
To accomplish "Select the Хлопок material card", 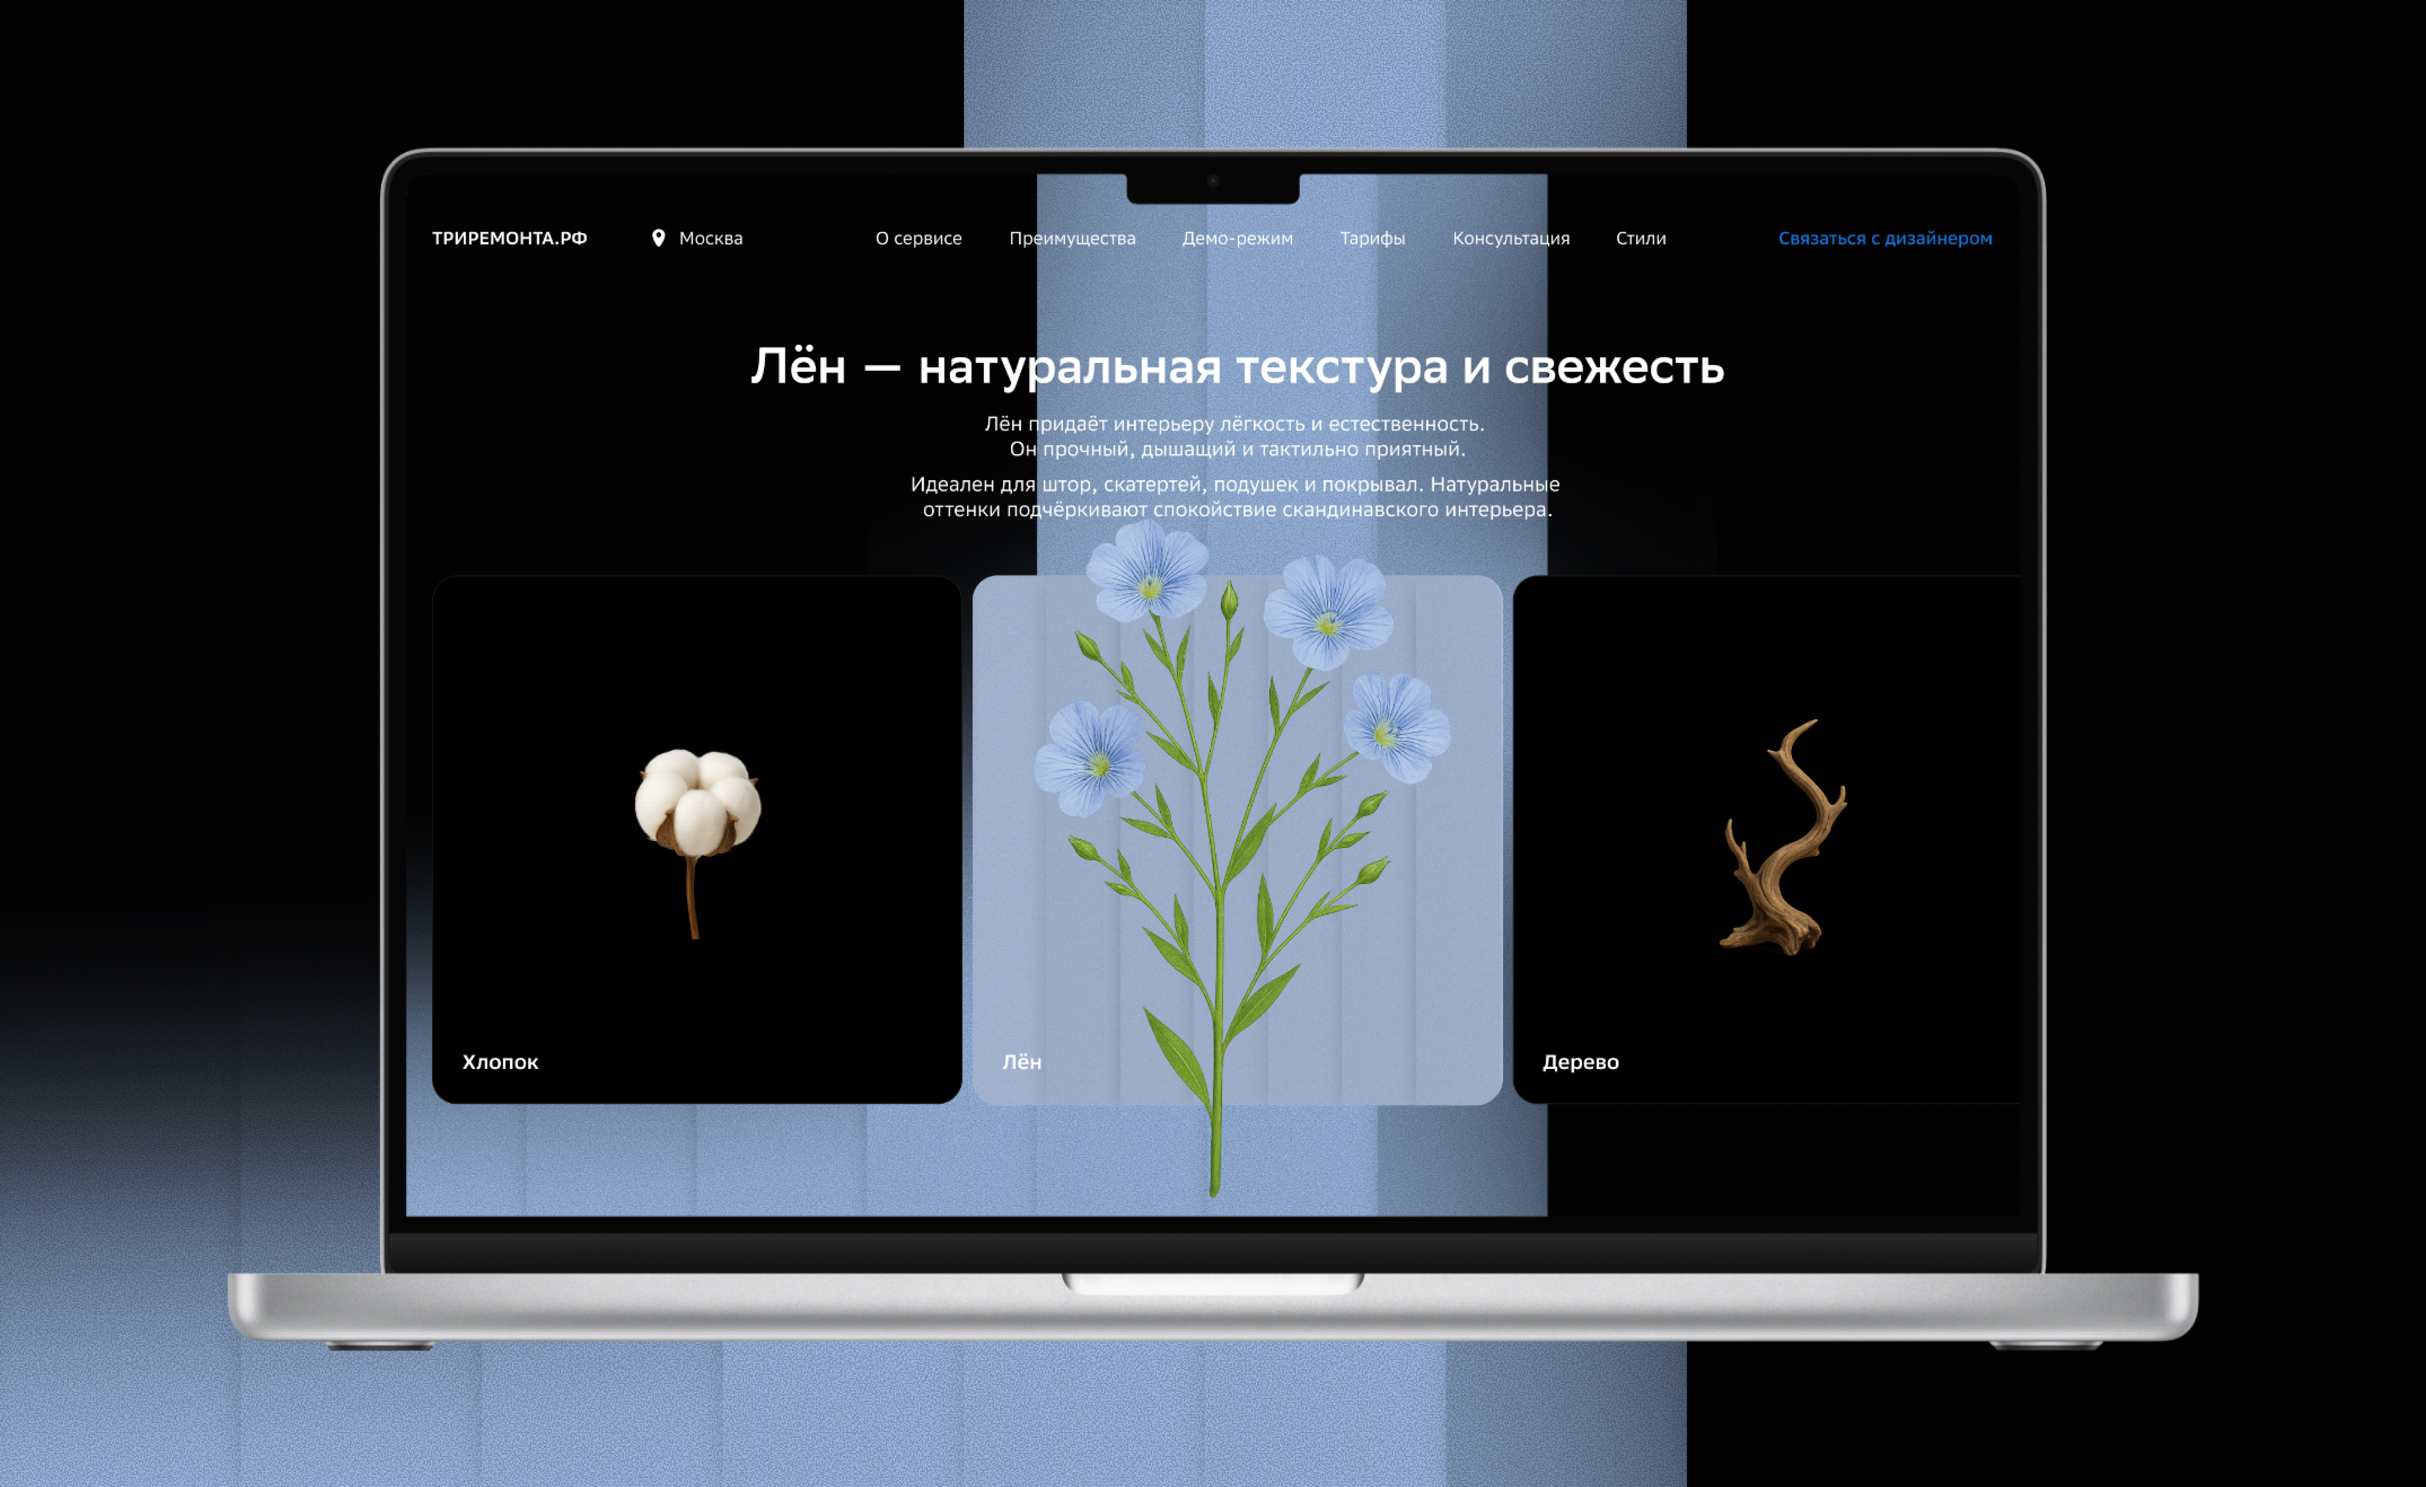I will [697, 839].
